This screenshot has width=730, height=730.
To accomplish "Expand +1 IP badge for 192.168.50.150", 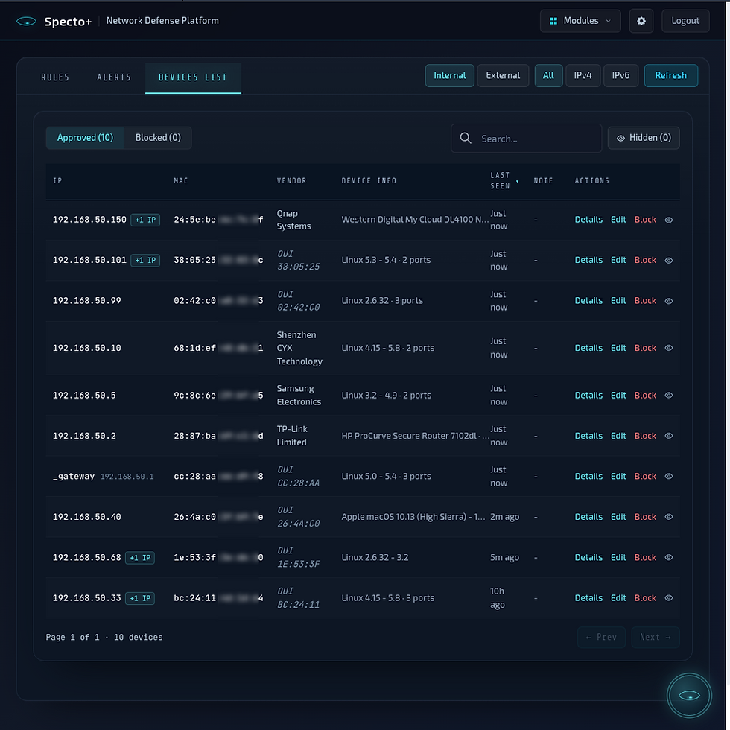I will 145,220.
